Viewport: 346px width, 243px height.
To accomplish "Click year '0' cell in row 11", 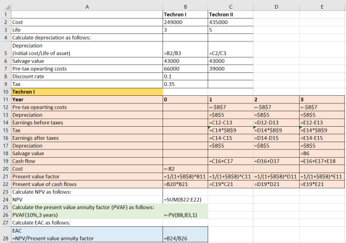I will coord(185,100).
